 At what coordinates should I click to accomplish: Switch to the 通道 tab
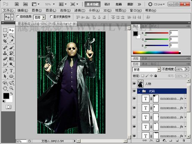(x=145, y=64)
